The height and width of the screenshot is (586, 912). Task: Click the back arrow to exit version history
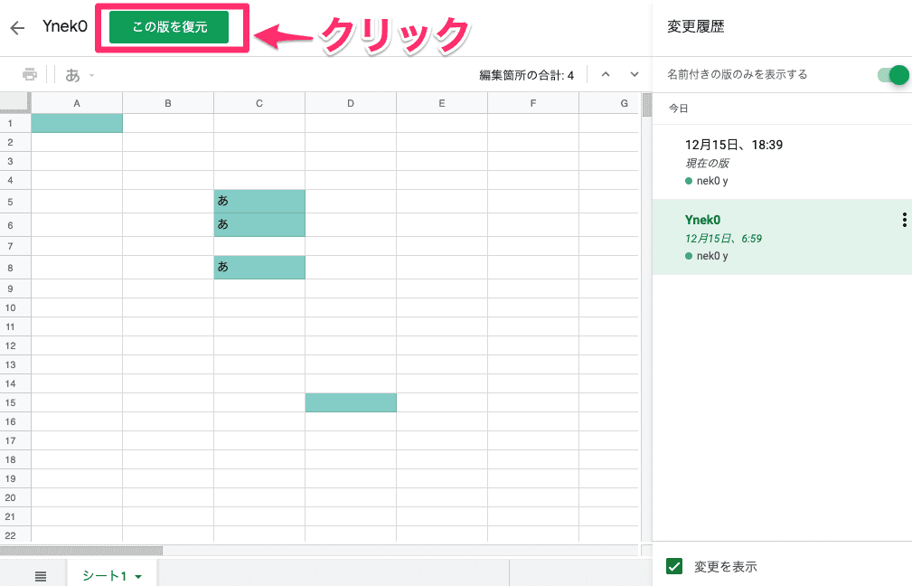(x=17, y=27)
